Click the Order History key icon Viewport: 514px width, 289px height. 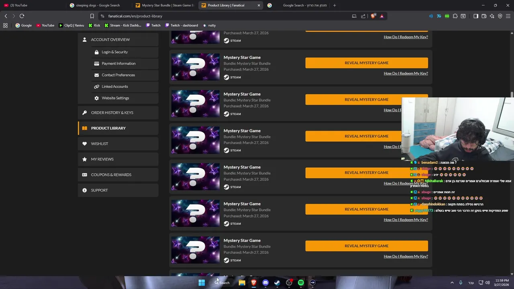(x=84, y=113)
